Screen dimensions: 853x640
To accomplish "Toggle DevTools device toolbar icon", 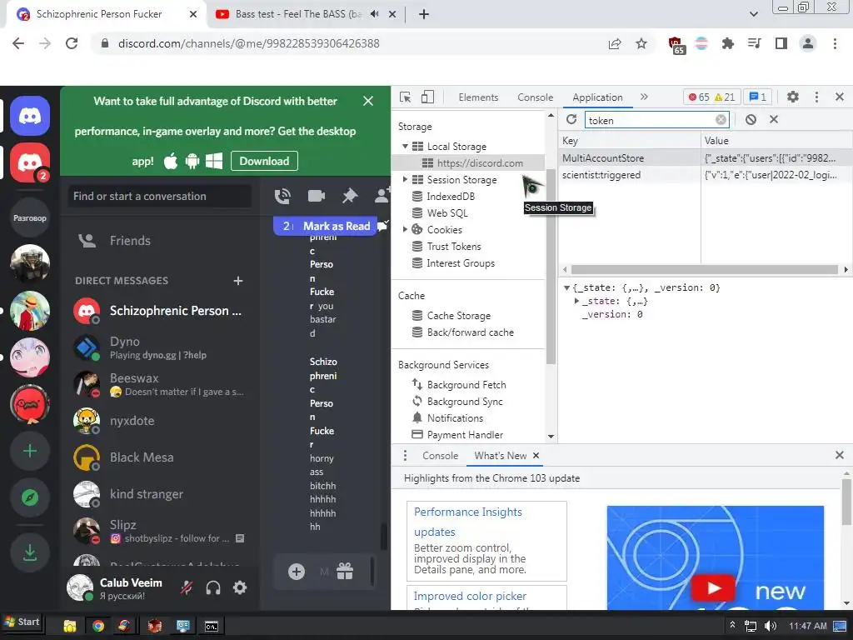I will point(427,97).
